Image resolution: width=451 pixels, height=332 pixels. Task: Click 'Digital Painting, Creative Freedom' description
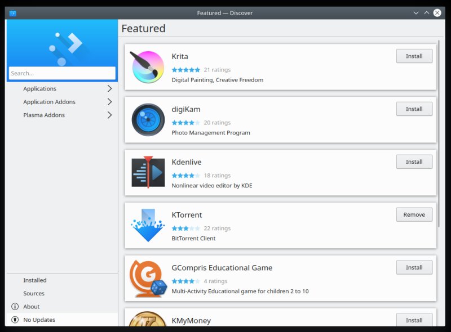218,80
